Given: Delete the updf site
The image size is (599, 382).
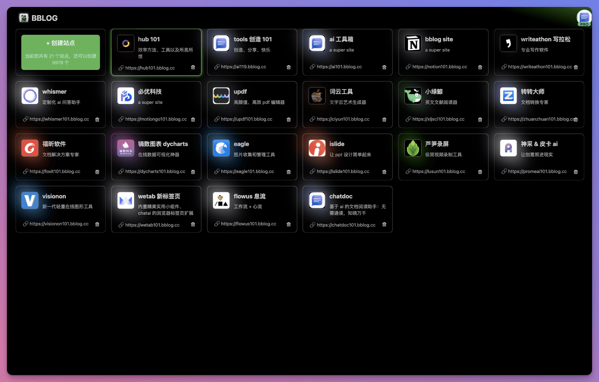Looking at the screenshot, I should [x=288, y=119].
